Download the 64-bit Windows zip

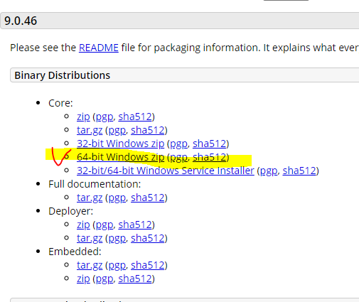[x=121, y=157]
